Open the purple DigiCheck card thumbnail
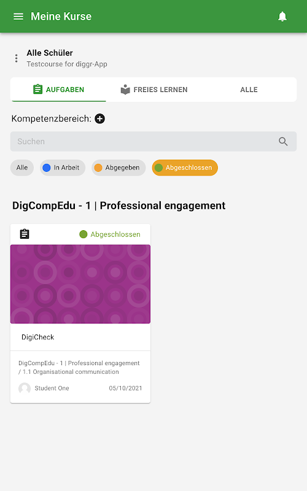The width and height of the screenshot is (307, 491). tap(80, 284)
